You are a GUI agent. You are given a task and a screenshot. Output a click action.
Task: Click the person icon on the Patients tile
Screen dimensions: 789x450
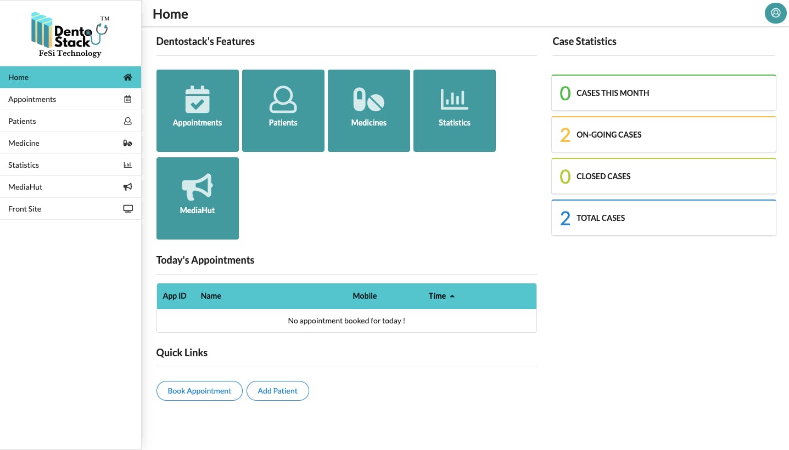(283, 100)
